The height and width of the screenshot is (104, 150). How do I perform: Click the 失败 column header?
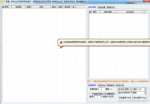60,7
